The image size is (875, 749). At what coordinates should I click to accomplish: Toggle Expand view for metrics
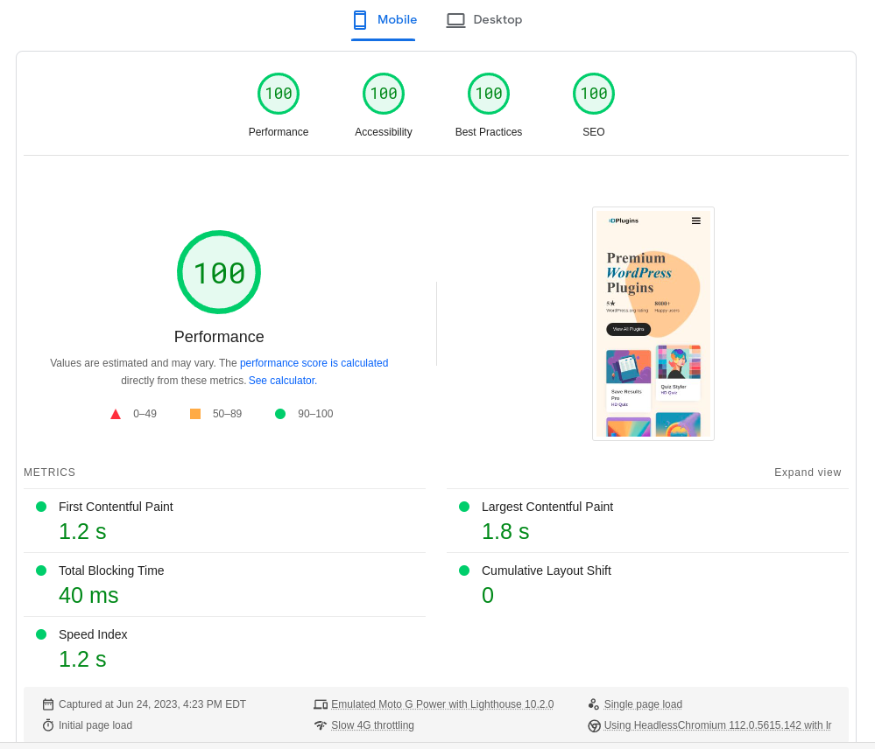click(808, 472)
